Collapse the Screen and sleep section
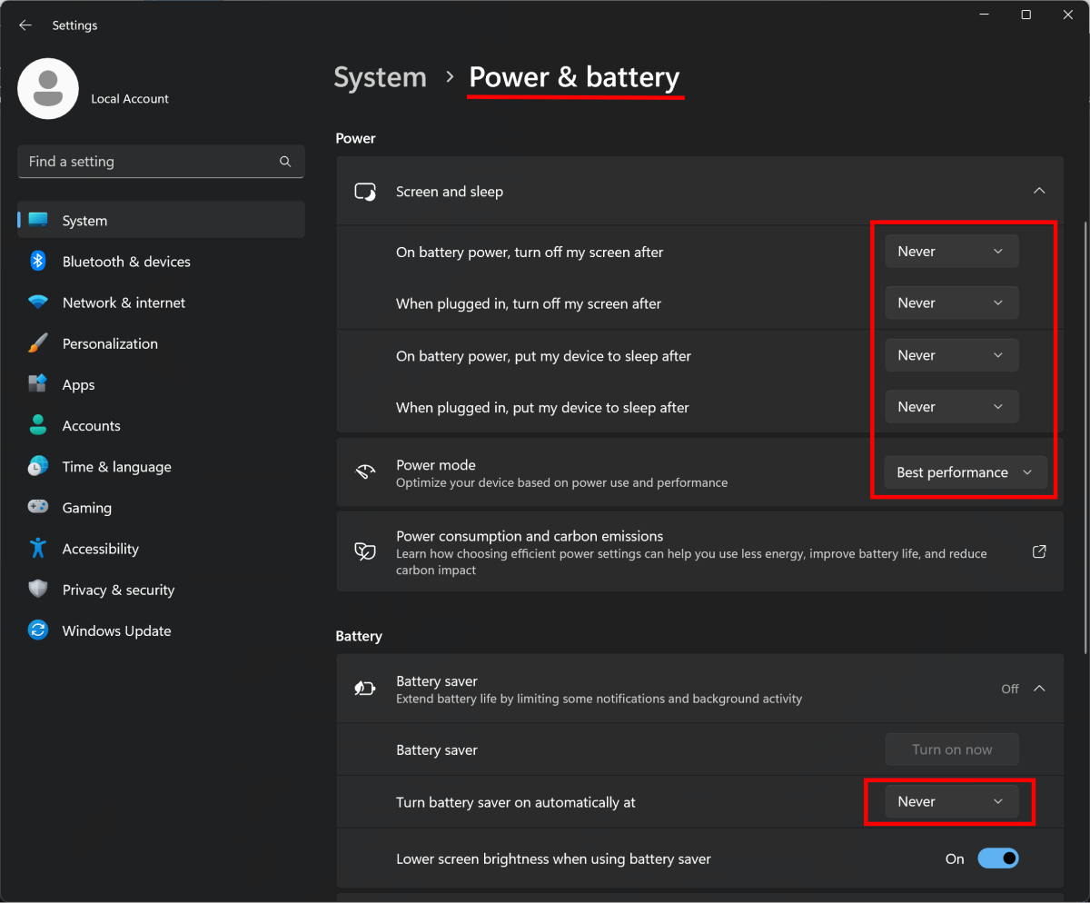The height and width of the screenshot is (903, 1090). pos(1039,191)
